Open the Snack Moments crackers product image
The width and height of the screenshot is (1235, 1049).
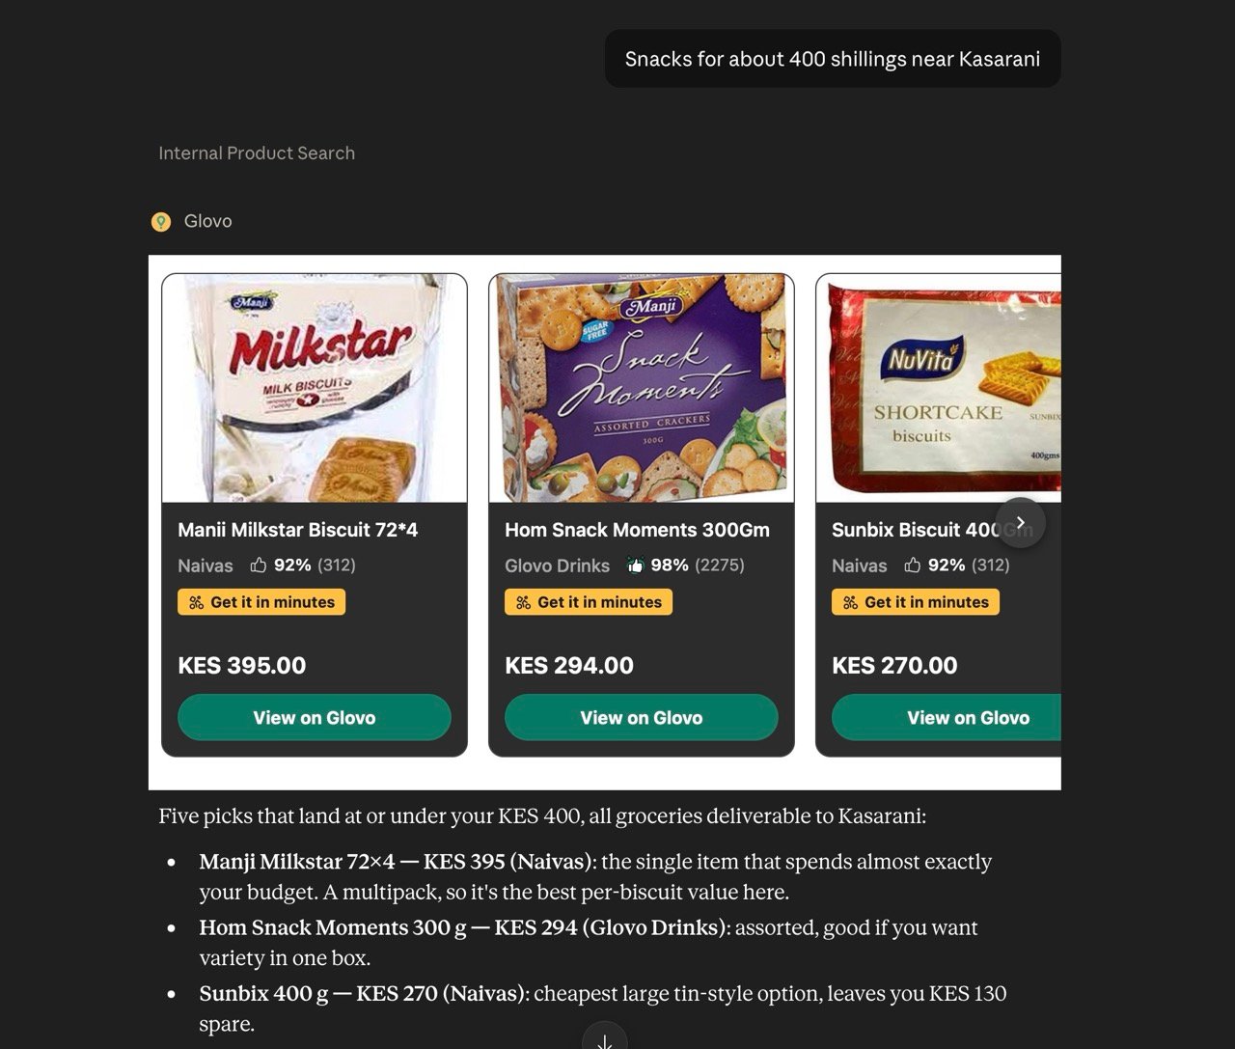coord(642,388)
